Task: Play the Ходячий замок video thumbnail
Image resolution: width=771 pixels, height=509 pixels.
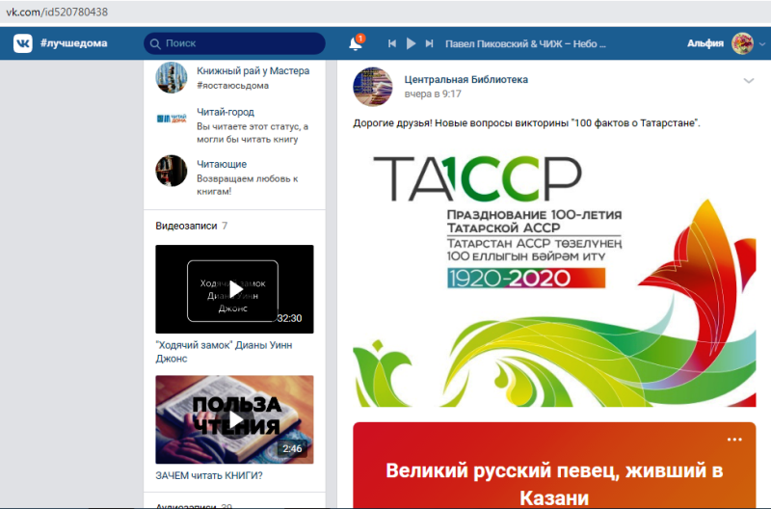Action: coord(234,289)
